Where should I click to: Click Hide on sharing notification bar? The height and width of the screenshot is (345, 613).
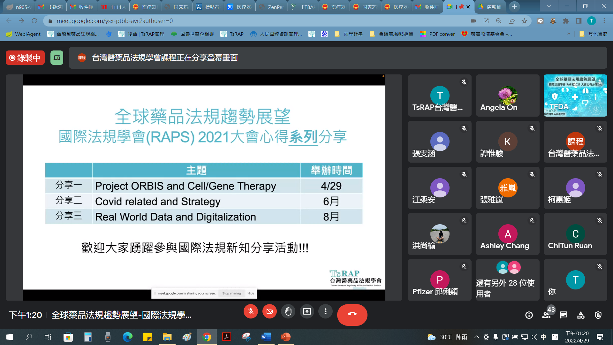pyautogui.click(x=251, y=293)
